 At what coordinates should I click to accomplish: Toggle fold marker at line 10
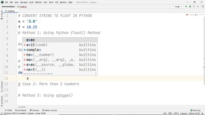[17, 67]
